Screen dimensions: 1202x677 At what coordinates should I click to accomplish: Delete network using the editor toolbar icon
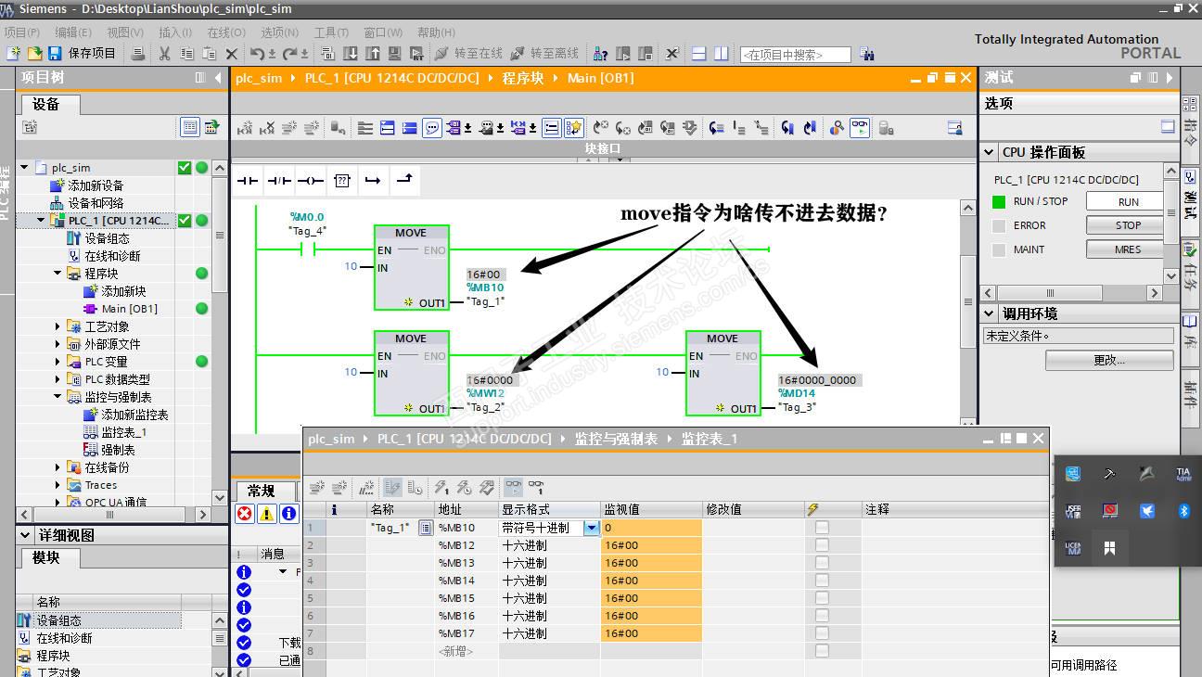[x=268, y=128]
